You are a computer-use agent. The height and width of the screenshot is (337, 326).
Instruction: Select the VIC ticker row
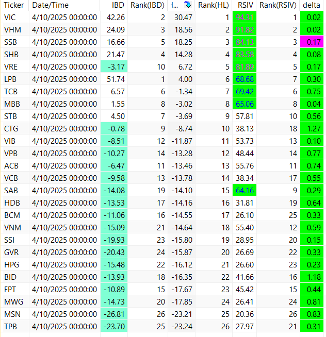[x=162, y=17]
